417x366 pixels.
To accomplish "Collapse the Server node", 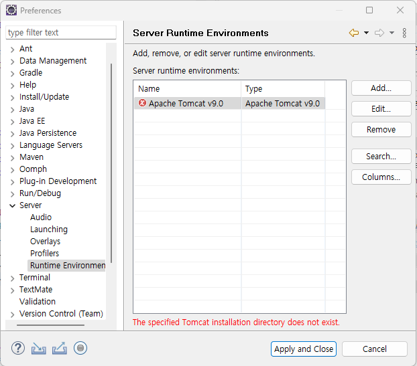I will 12,205.
